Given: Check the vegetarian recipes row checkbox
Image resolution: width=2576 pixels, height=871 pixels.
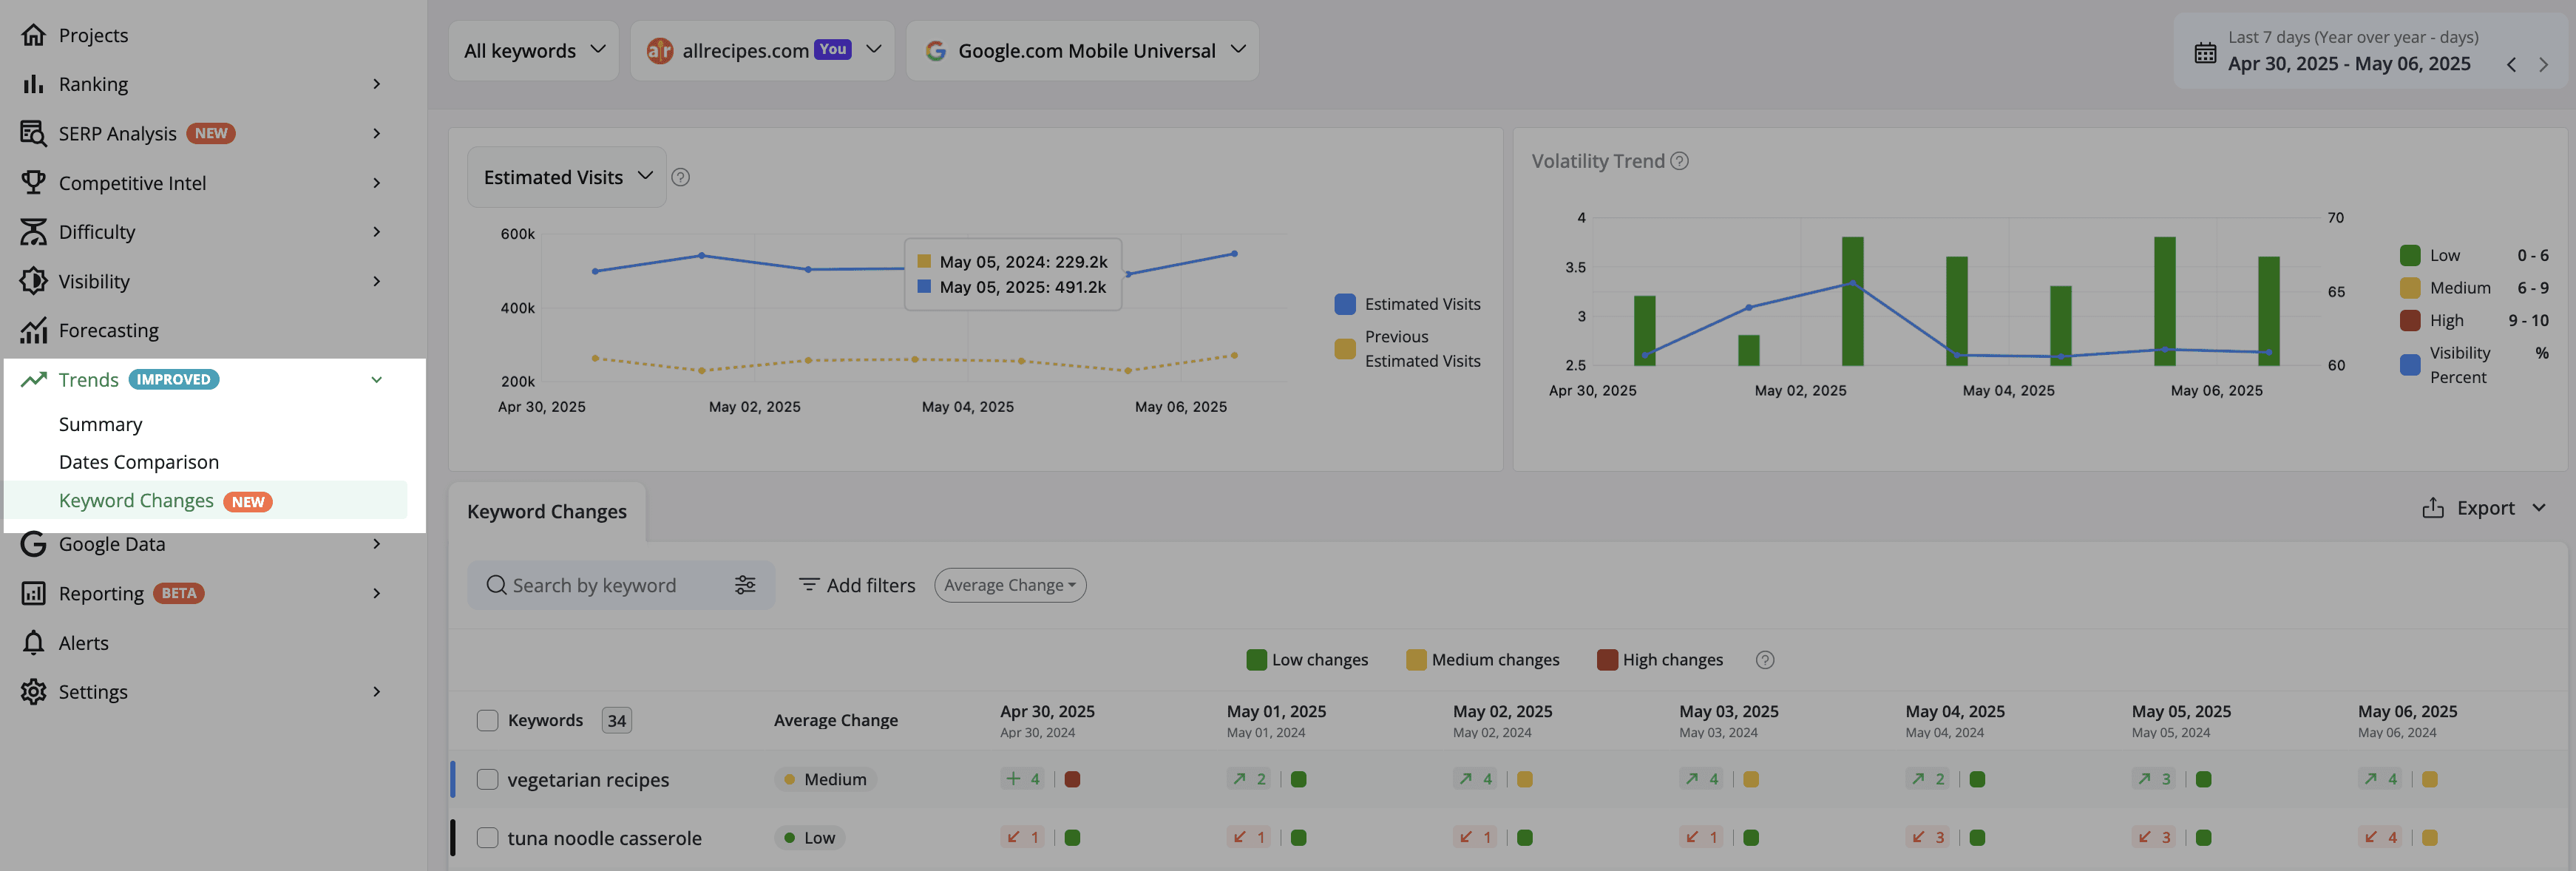Looking at the screenshot, I should 487,779.
